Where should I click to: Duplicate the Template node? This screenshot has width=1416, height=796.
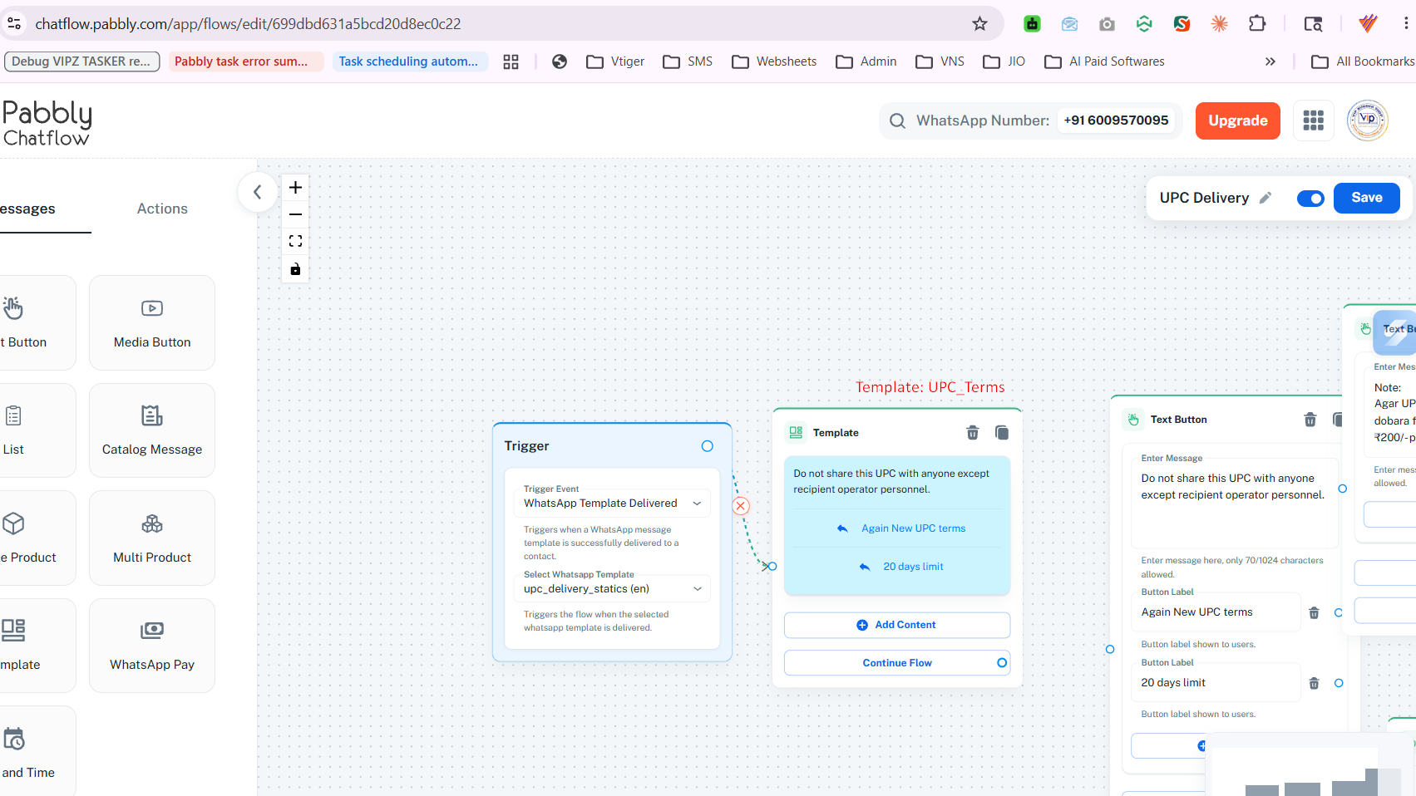coord(1002,433)
